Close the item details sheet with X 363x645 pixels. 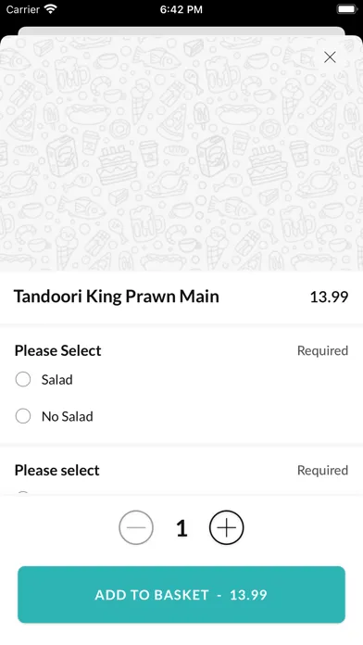tap(330, 57)
